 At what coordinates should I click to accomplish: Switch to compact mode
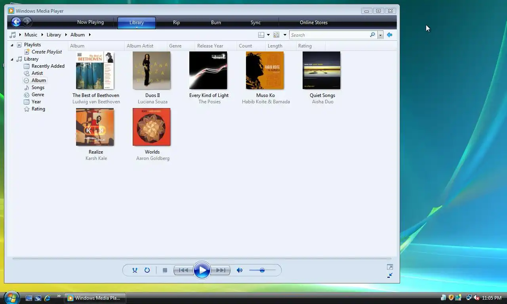click(390, 275)
